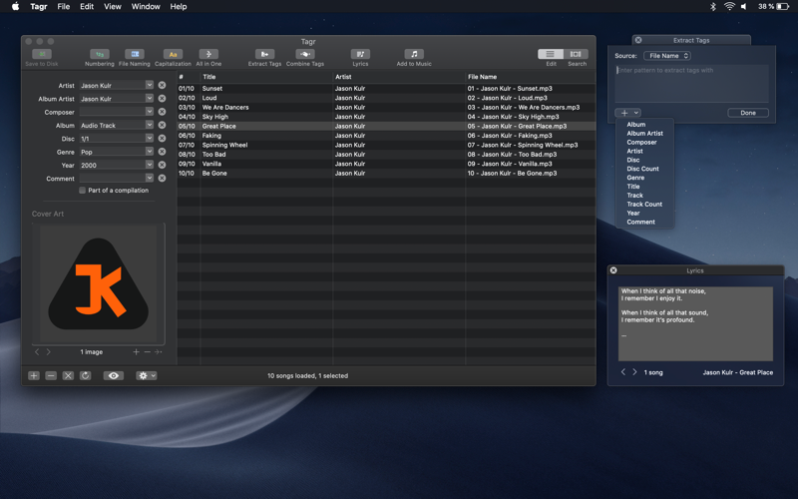Image resolution: width=798 pixels, height=499 pixels.
Task: Clear the Year field
Action: (162, 165)
